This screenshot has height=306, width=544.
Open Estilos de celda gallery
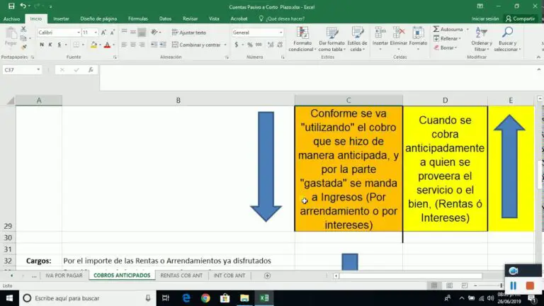click(x=357, y=40)
